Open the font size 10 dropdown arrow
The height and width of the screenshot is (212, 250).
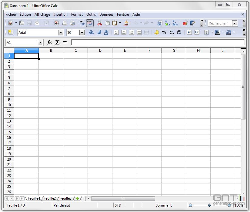(x=82, y=33)
